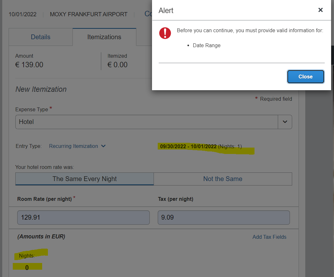Click the Itemized € 0.00 value
This screenshot has height=277, width=334.
click(121, 64)
